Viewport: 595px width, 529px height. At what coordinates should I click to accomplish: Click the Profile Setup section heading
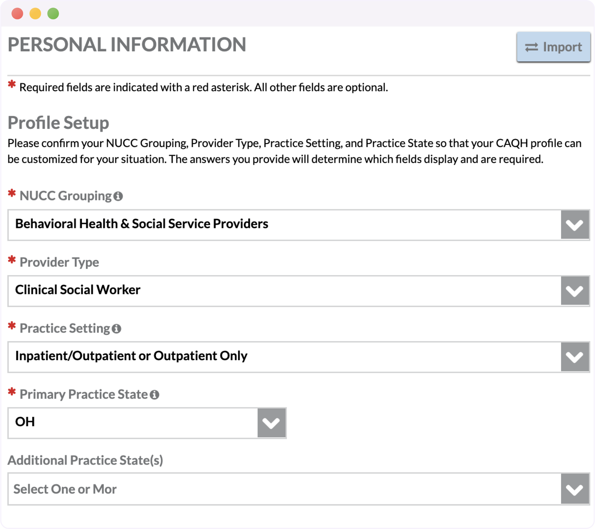pyautogui.click(x=58, y=123)
